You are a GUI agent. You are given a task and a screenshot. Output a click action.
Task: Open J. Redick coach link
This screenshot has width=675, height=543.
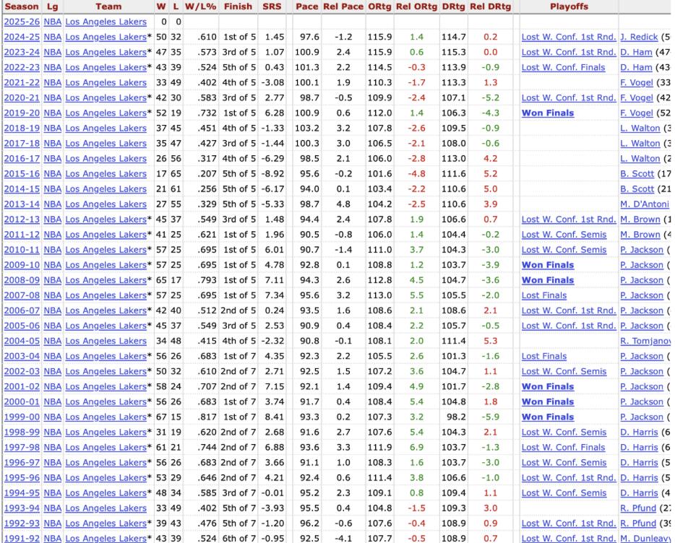click(638, 38)
